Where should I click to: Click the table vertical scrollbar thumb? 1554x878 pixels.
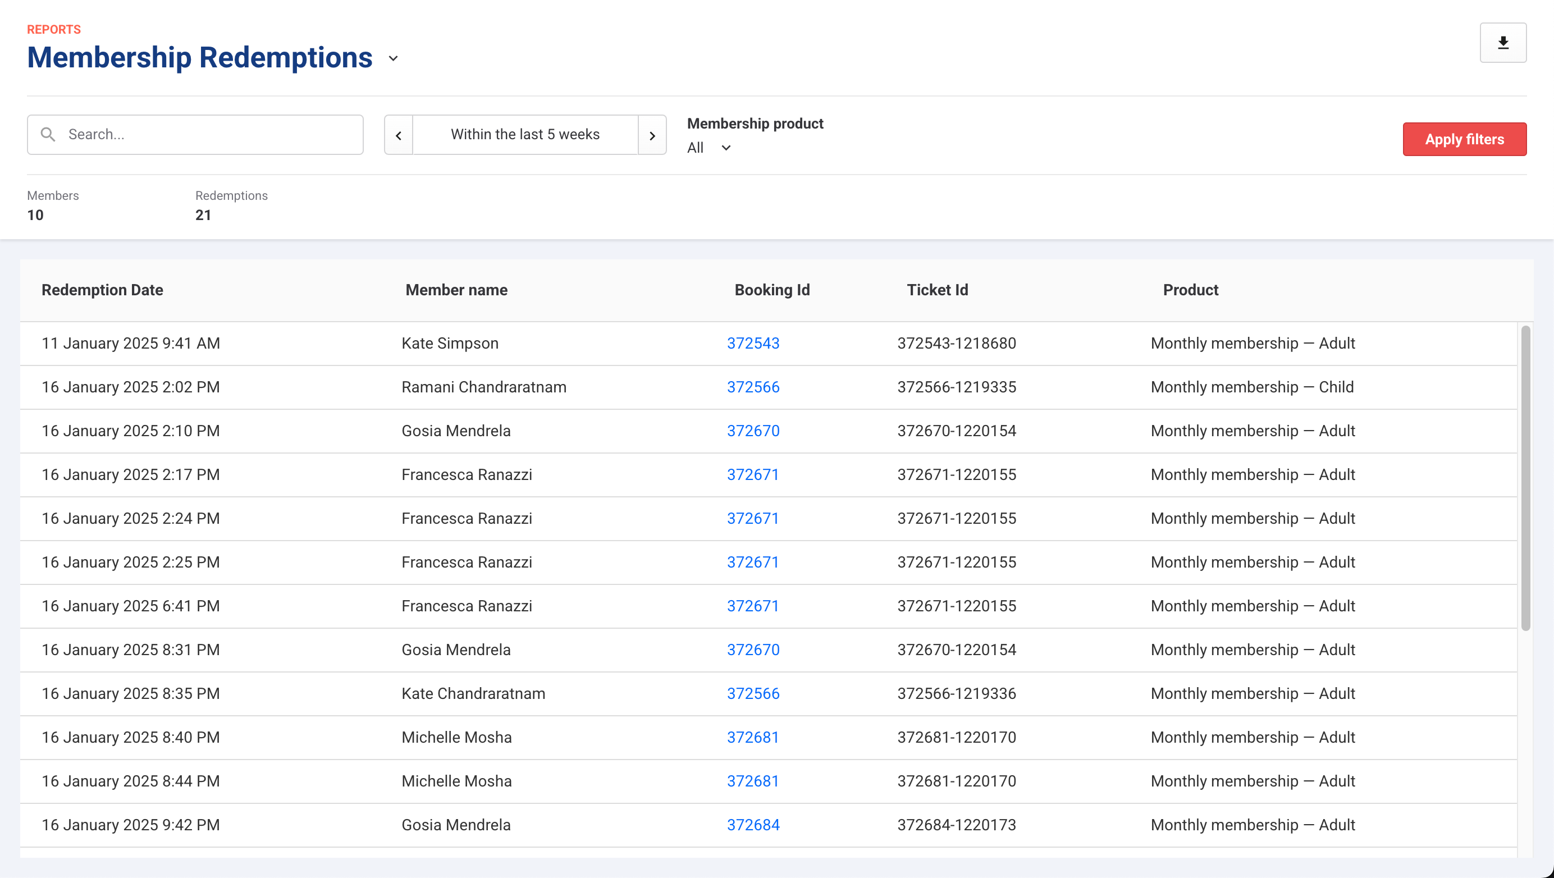click(1525, 478)
